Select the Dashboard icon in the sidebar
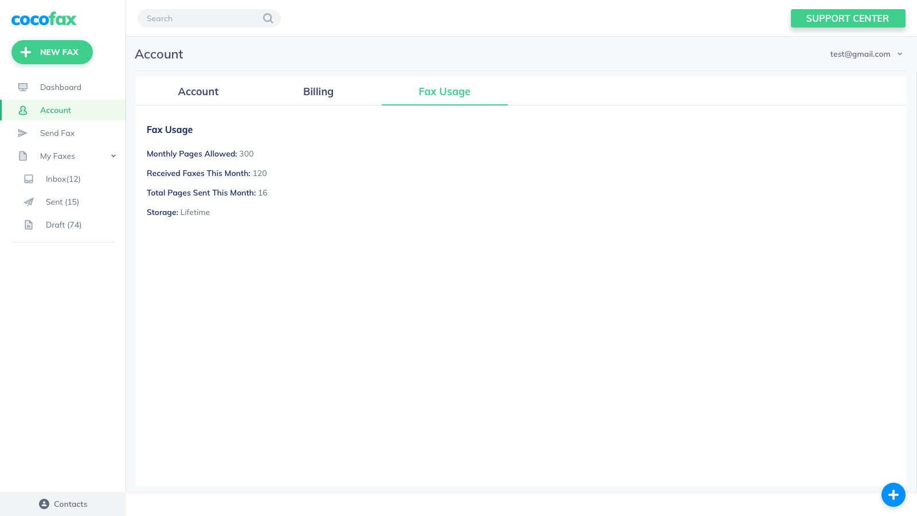Screen dimensions: 917x516 point(23,87)
